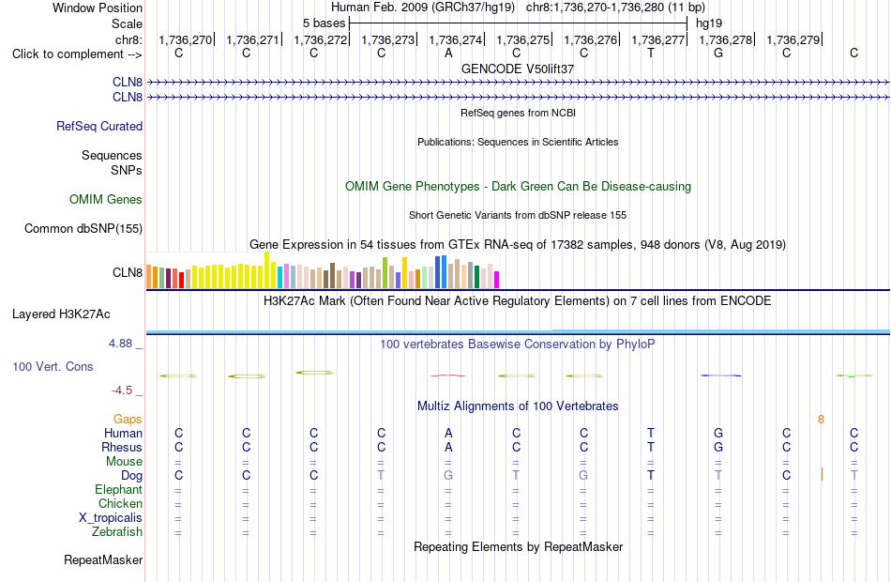The height and width of the screenshot is (582, 891).
Task: Click base G in the complement sequence row
Action: [718, 53]
